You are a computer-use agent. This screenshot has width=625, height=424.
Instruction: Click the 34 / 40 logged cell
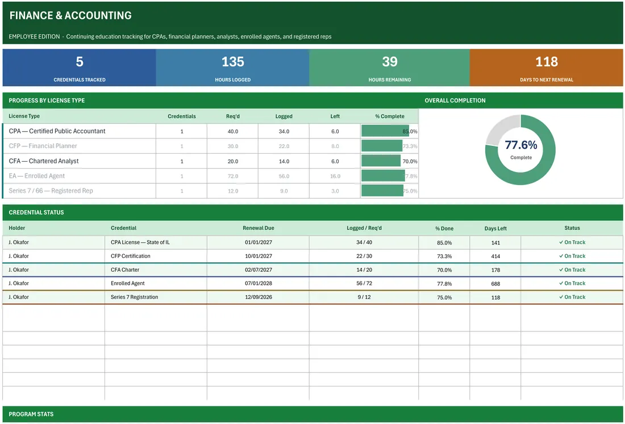point(364,242)
